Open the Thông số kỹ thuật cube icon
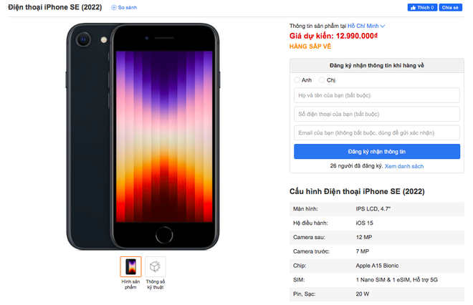This screenshot has height=305, width=473. click(156, 266)
